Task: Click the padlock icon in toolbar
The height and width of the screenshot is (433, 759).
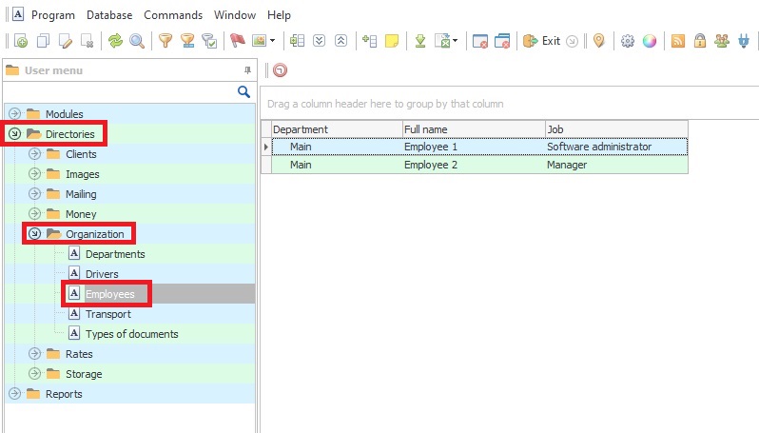Action: pyautogui.click(x=700, y=41)
